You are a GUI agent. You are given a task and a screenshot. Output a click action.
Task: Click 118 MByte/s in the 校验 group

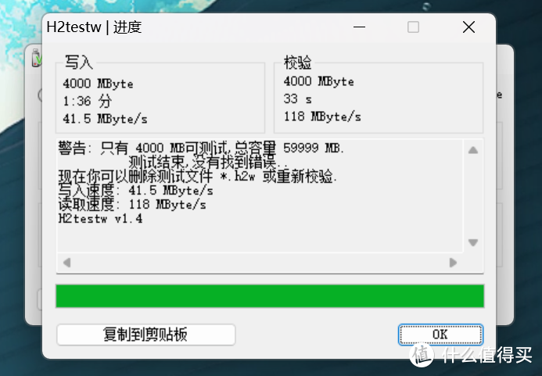[x=322, y=116]
